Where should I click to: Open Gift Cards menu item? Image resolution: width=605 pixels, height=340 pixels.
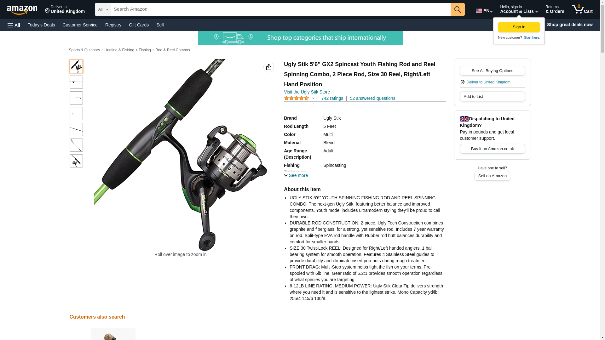point(139,25)
